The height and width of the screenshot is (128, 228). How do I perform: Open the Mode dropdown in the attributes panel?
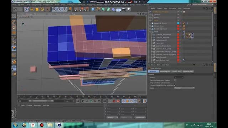tap(185, 88)
